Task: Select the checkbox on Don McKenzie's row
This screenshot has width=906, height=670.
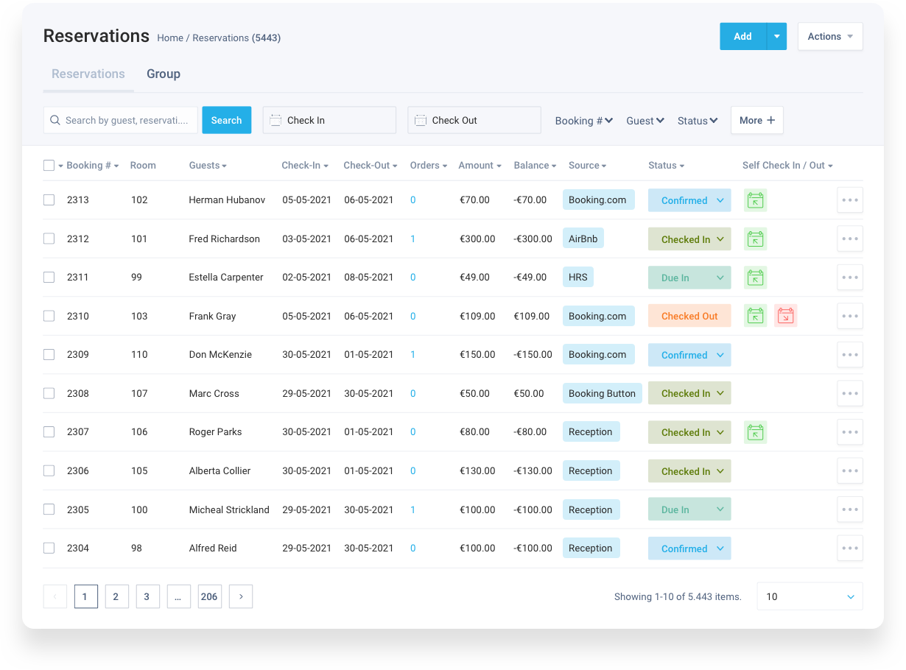Action: click(x=49, y=354)
